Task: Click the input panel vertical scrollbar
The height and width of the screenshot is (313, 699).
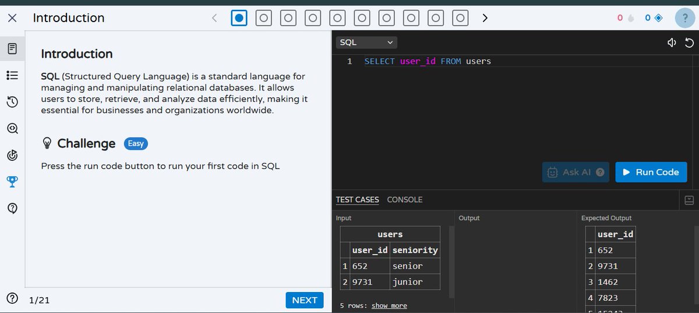Action: [452, 262]
